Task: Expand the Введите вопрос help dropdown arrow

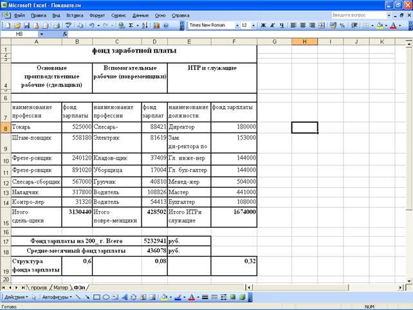Action: [x=389, y=15]
